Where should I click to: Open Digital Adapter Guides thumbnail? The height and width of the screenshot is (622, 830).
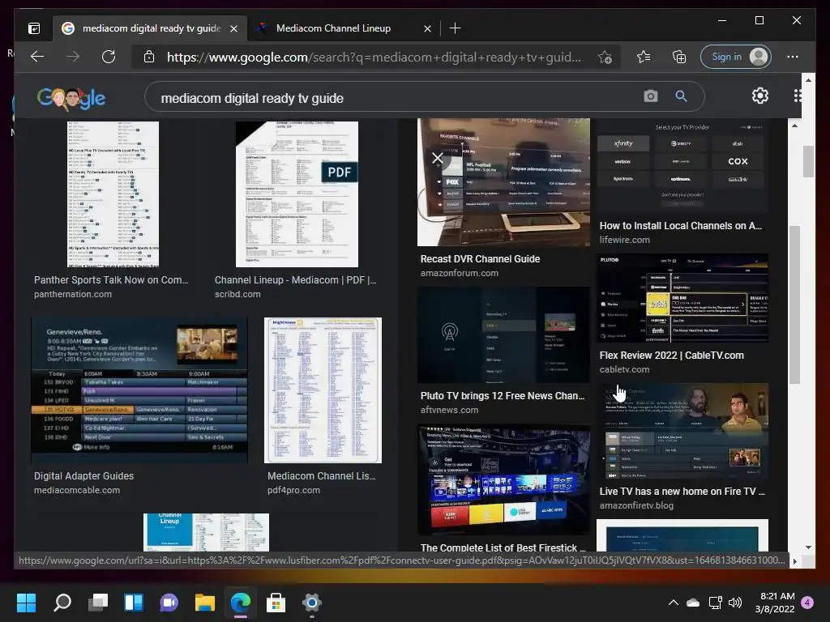click(x=139, y=390)
